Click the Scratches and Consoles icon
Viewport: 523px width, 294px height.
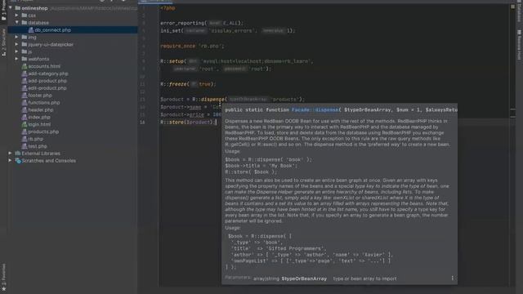click(x=18, y=161)
